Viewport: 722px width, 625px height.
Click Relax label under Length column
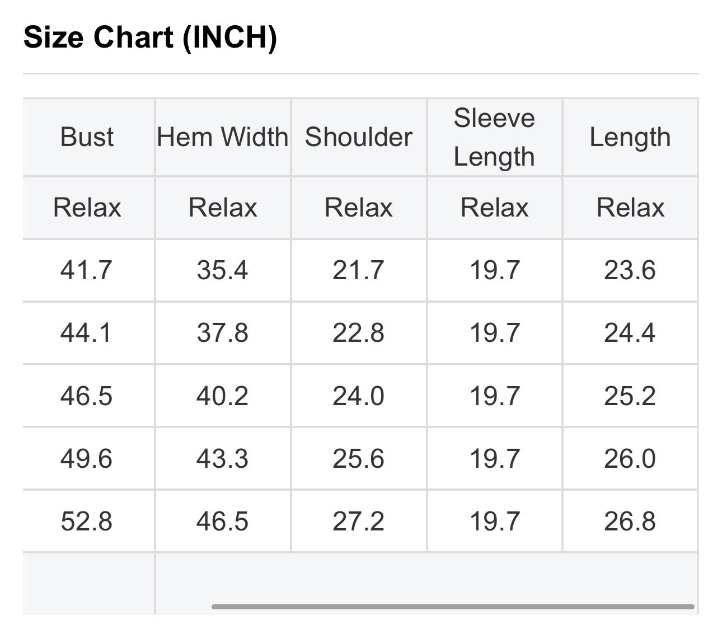[630, 208]
